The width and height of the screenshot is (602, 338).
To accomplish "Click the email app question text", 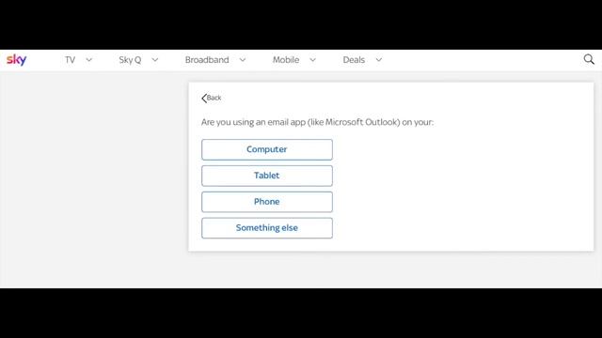I will pos(317,122).
